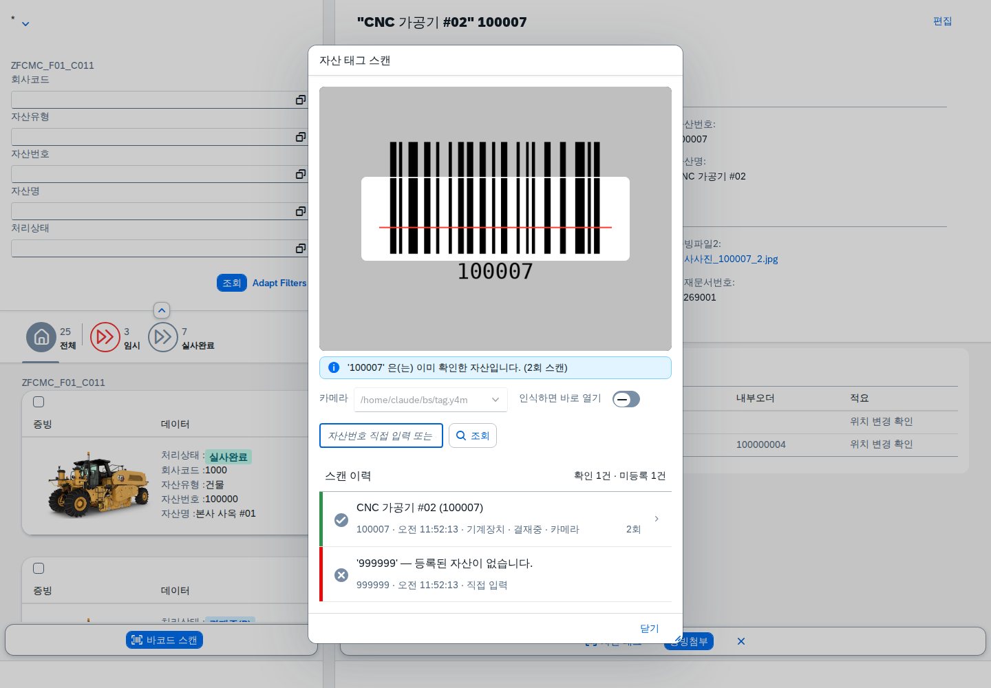The width and height of the screenshot is (991, 688).
Task: Click the 편집 edit link
Action: [x=942, y=21]
